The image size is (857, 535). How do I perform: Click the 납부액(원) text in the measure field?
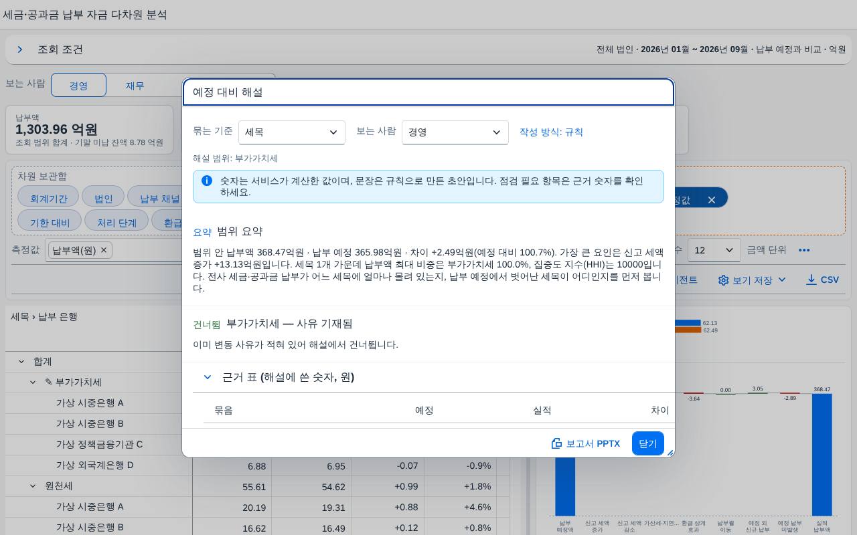click(74, 250)
